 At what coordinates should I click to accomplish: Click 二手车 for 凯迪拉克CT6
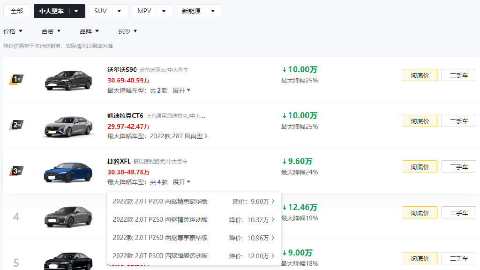click(459, 121)
